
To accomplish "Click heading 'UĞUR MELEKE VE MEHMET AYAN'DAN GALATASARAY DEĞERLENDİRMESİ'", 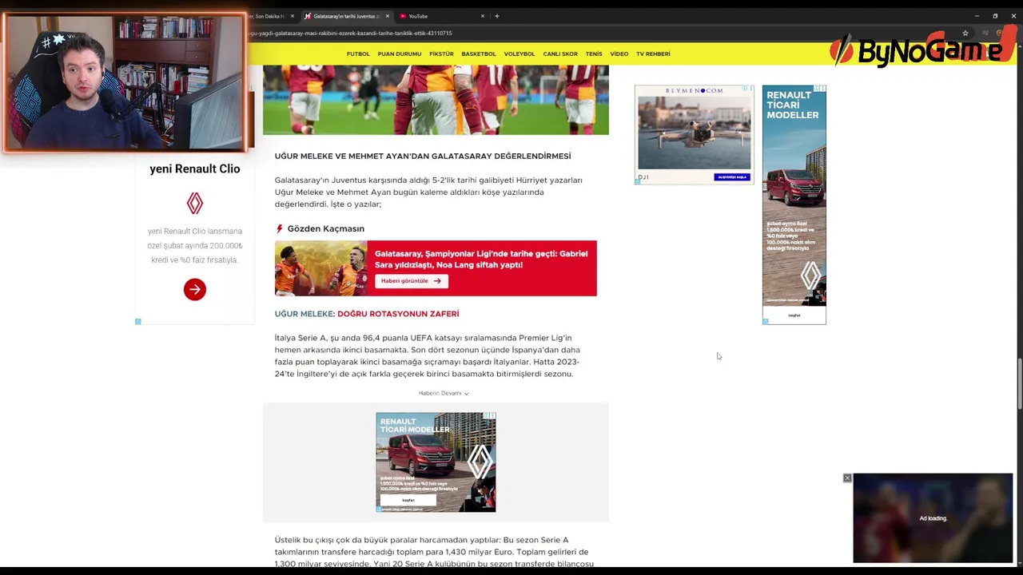I will point(423,157).
